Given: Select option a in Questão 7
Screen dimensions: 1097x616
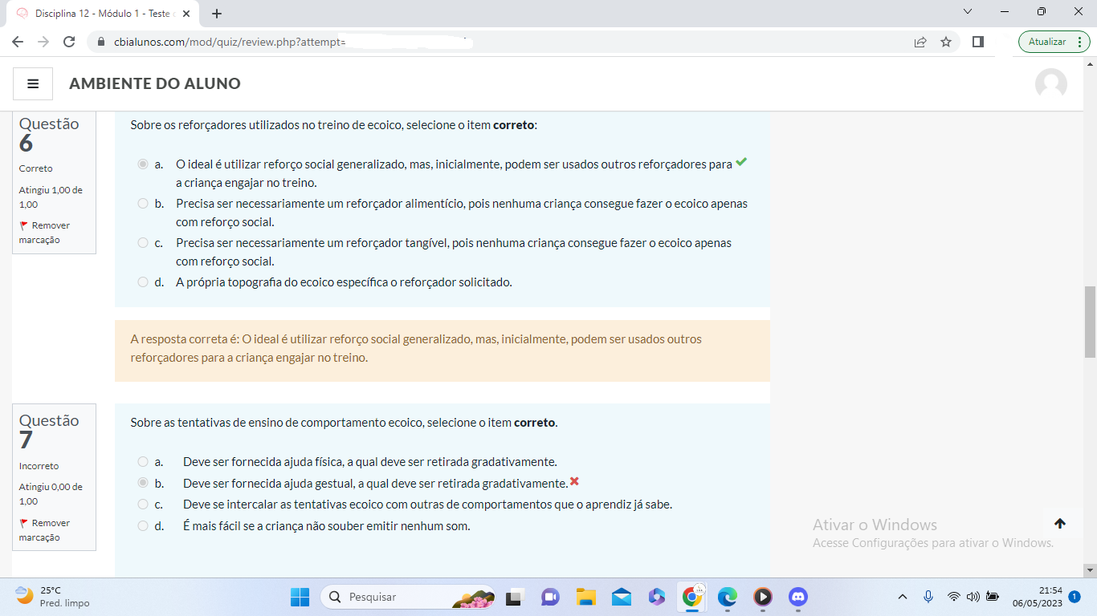Looking at the screenshot, I should [x=143, y=462].
